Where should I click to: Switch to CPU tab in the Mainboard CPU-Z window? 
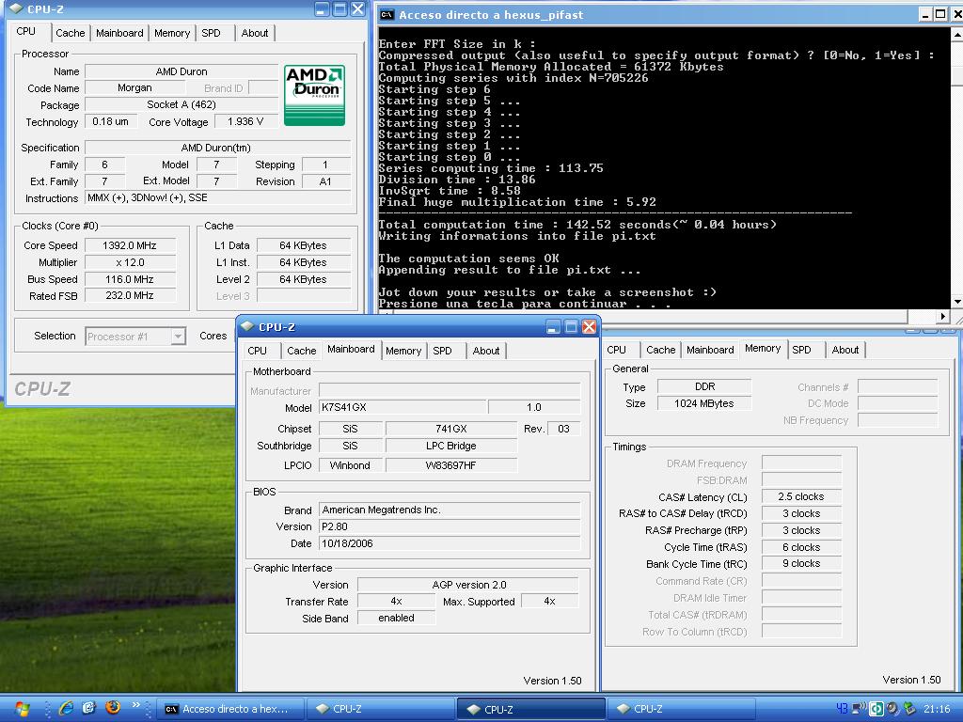[258, 351]
